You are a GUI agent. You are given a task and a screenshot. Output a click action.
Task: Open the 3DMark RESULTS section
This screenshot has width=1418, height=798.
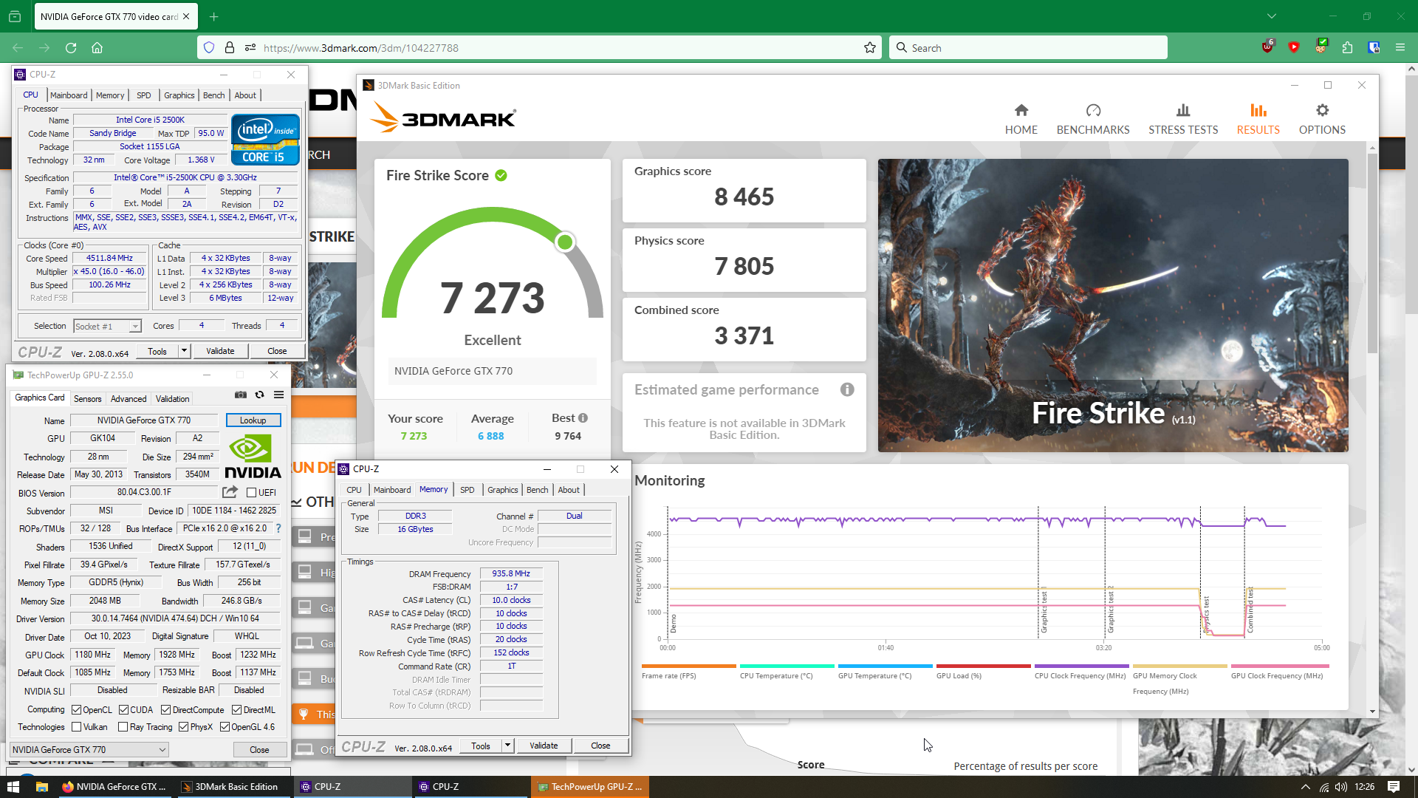pyautogui.click(x=1258, y=119)
